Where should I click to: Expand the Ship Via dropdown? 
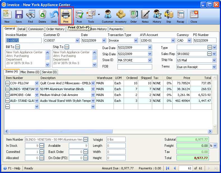coord(214,60)
